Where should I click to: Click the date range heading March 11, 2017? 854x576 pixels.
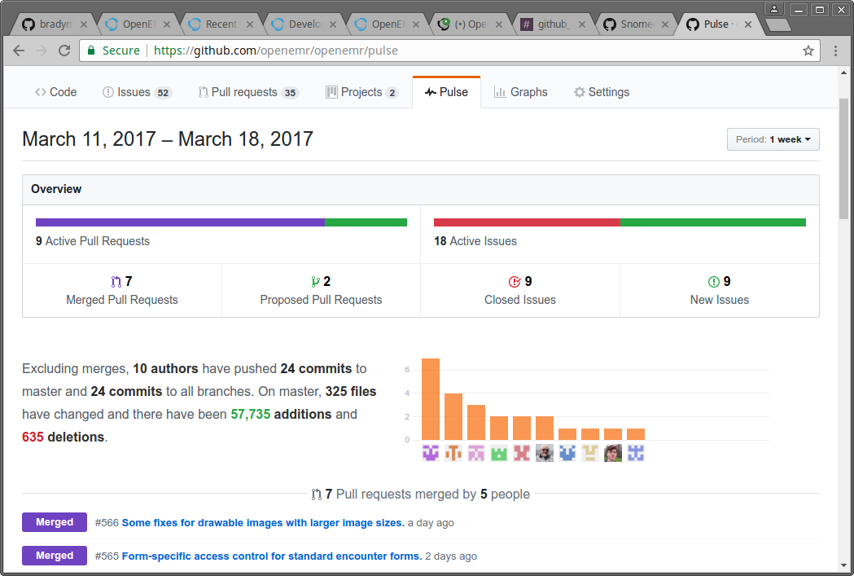(168, 139)
